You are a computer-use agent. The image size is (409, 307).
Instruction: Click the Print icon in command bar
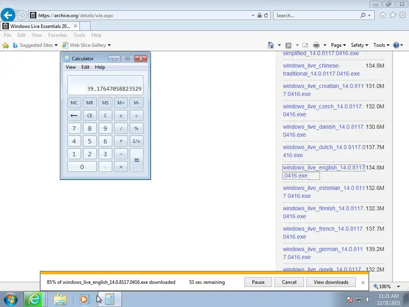(316, 45)
